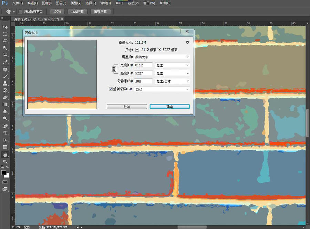Select the Brush tool

click(5, 76)
